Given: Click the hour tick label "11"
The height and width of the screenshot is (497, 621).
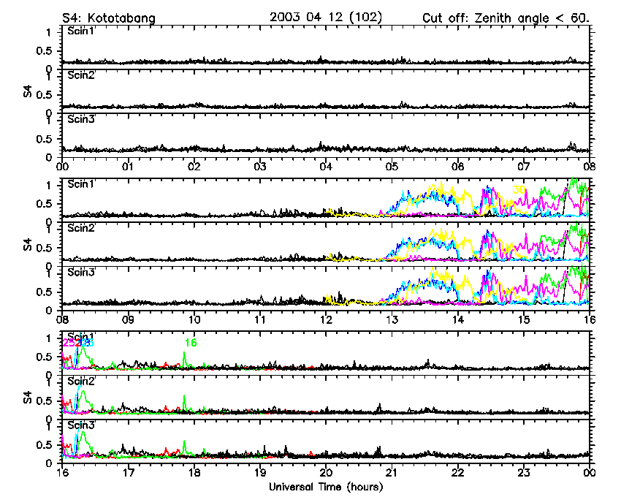Looking at the screenshot, I should [260, 319].
